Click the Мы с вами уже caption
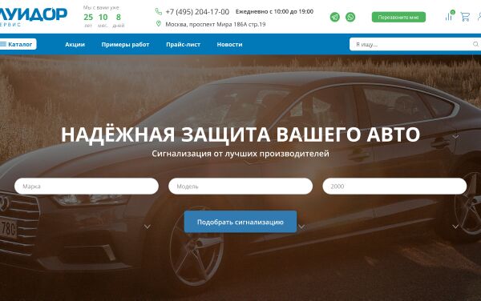Screen dimensions: 481x301 pyautogui.click(x=101, y=7)
